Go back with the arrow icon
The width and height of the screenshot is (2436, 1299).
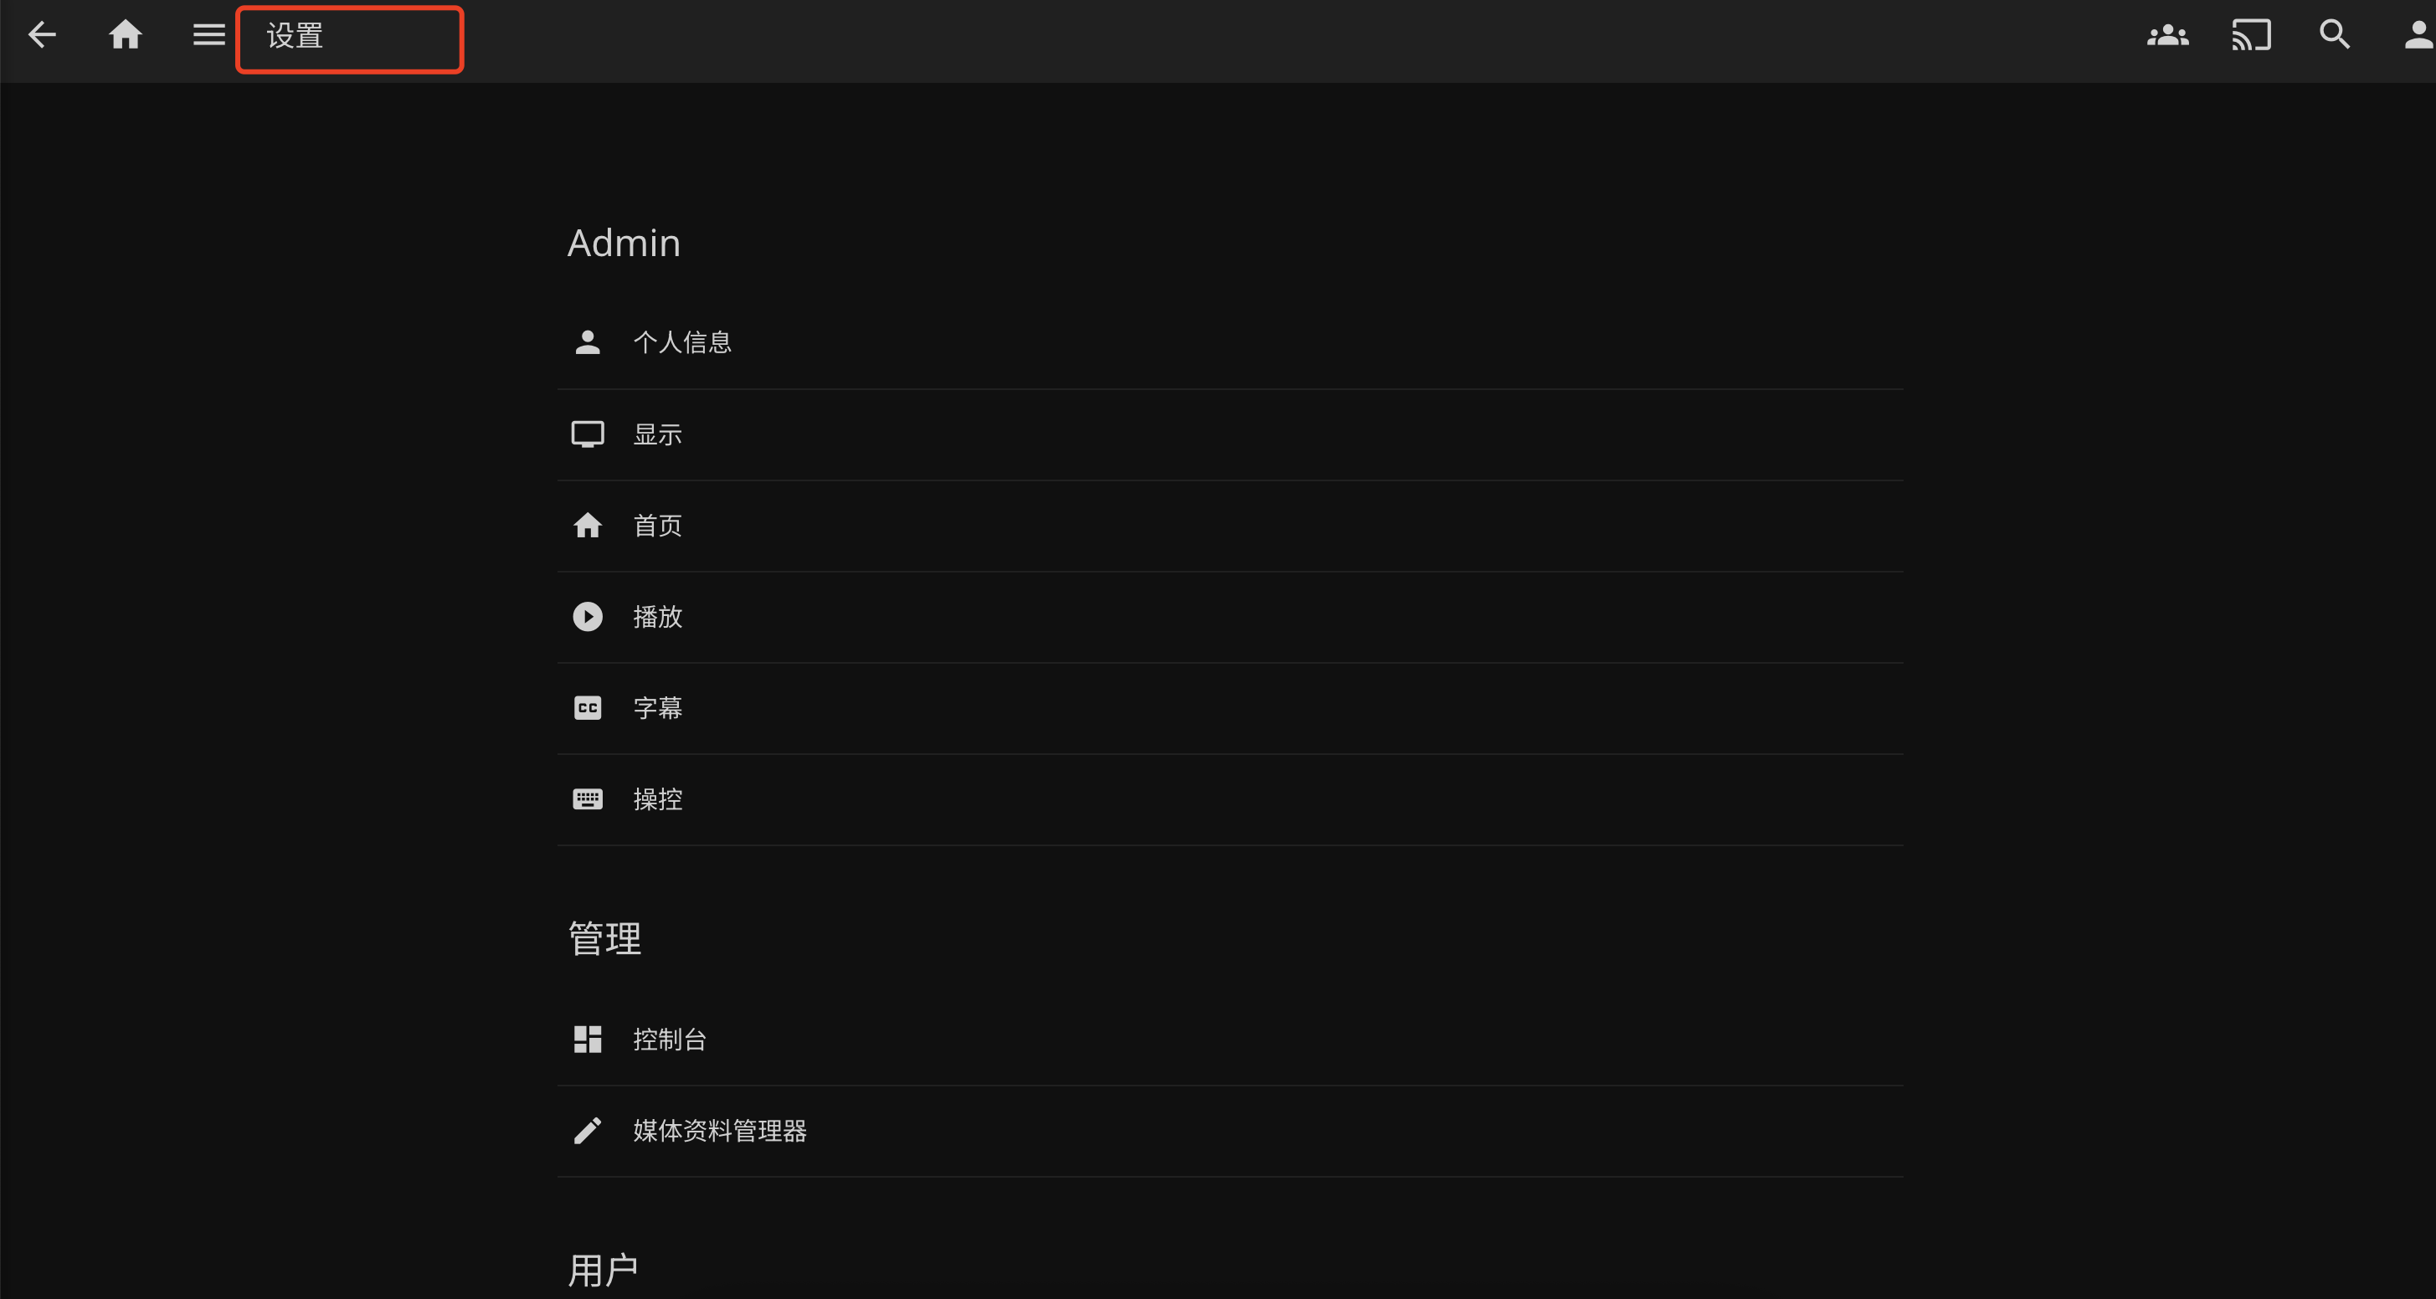(x=42, y=35)
